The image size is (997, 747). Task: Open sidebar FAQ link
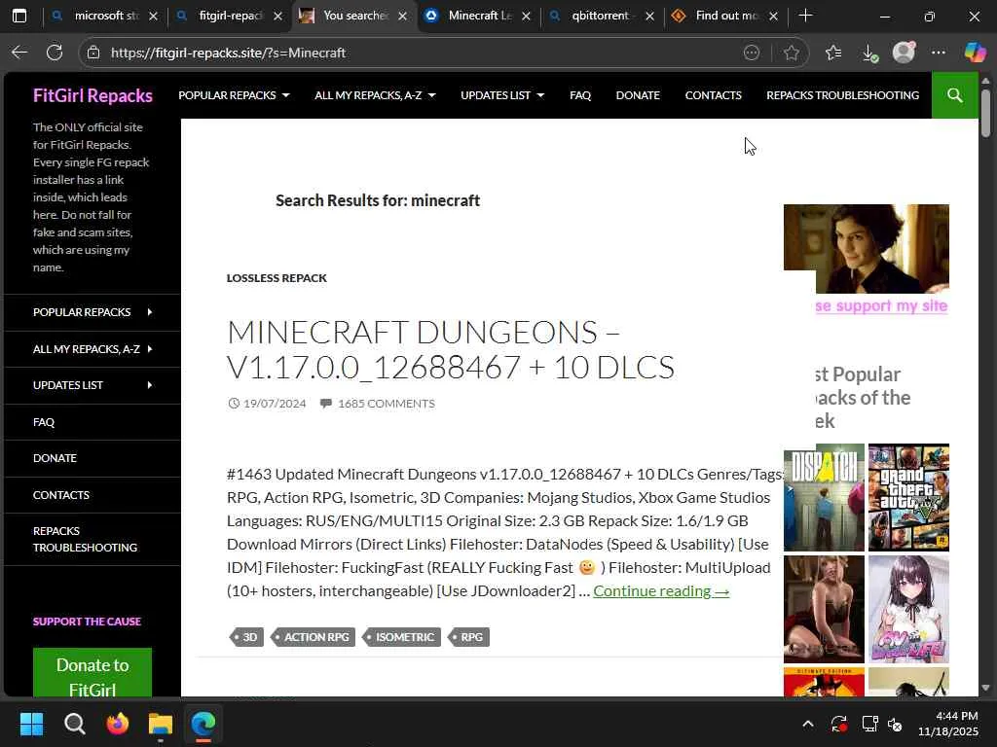tap(44, 422)
